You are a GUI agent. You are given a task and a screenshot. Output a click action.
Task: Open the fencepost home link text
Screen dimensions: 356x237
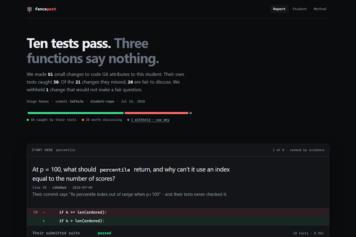pyautogui.click(x=45, y=9)
